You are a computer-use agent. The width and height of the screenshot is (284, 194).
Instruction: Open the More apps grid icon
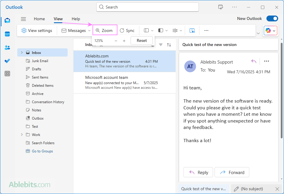pyautogui.click(x=7, y=74)
